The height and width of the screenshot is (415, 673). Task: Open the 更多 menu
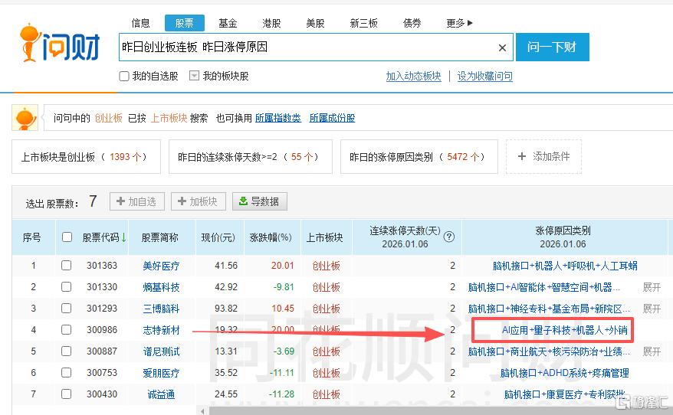459,23
